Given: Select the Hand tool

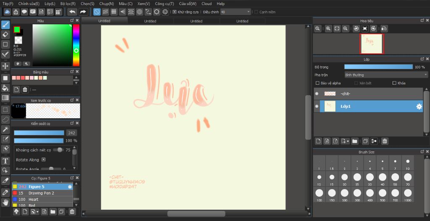Looking at the screenshot, I should tap(5, 203).
